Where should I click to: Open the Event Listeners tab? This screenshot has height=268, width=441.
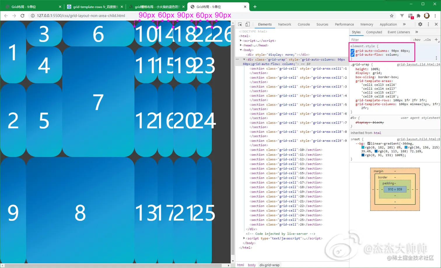pyautogui.click(x=399, y=32)
